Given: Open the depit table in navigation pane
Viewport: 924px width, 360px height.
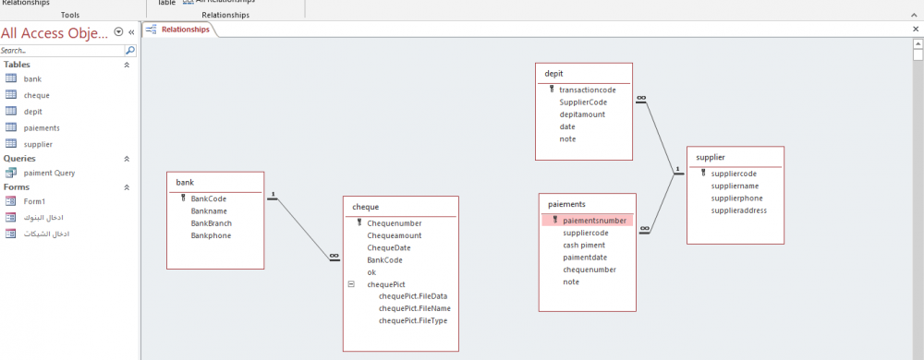Looking at the screenshot, I should click(33, 111).
